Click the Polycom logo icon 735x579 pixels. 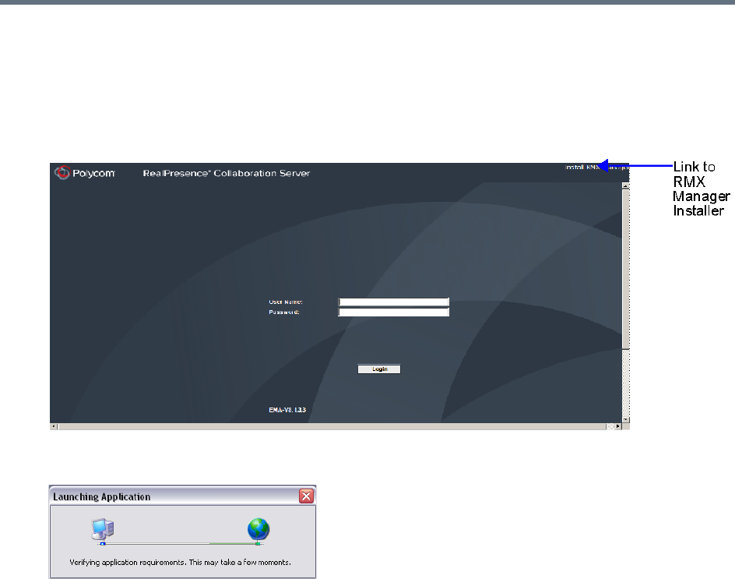coord(62,173)
